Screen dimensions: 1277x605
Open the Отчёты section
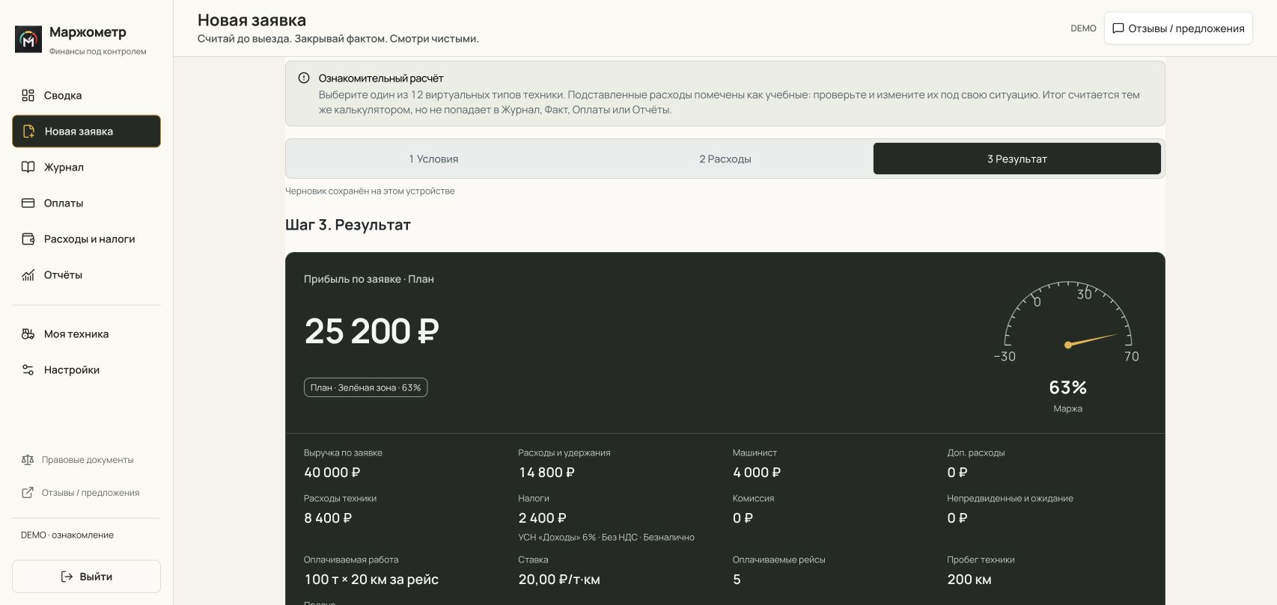(86, 275)
